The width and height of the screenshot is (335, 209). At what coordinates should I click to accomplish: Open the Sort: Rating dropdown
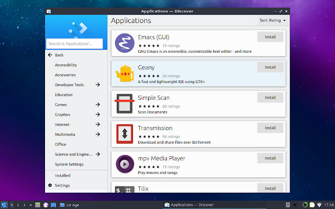point(273,20)
